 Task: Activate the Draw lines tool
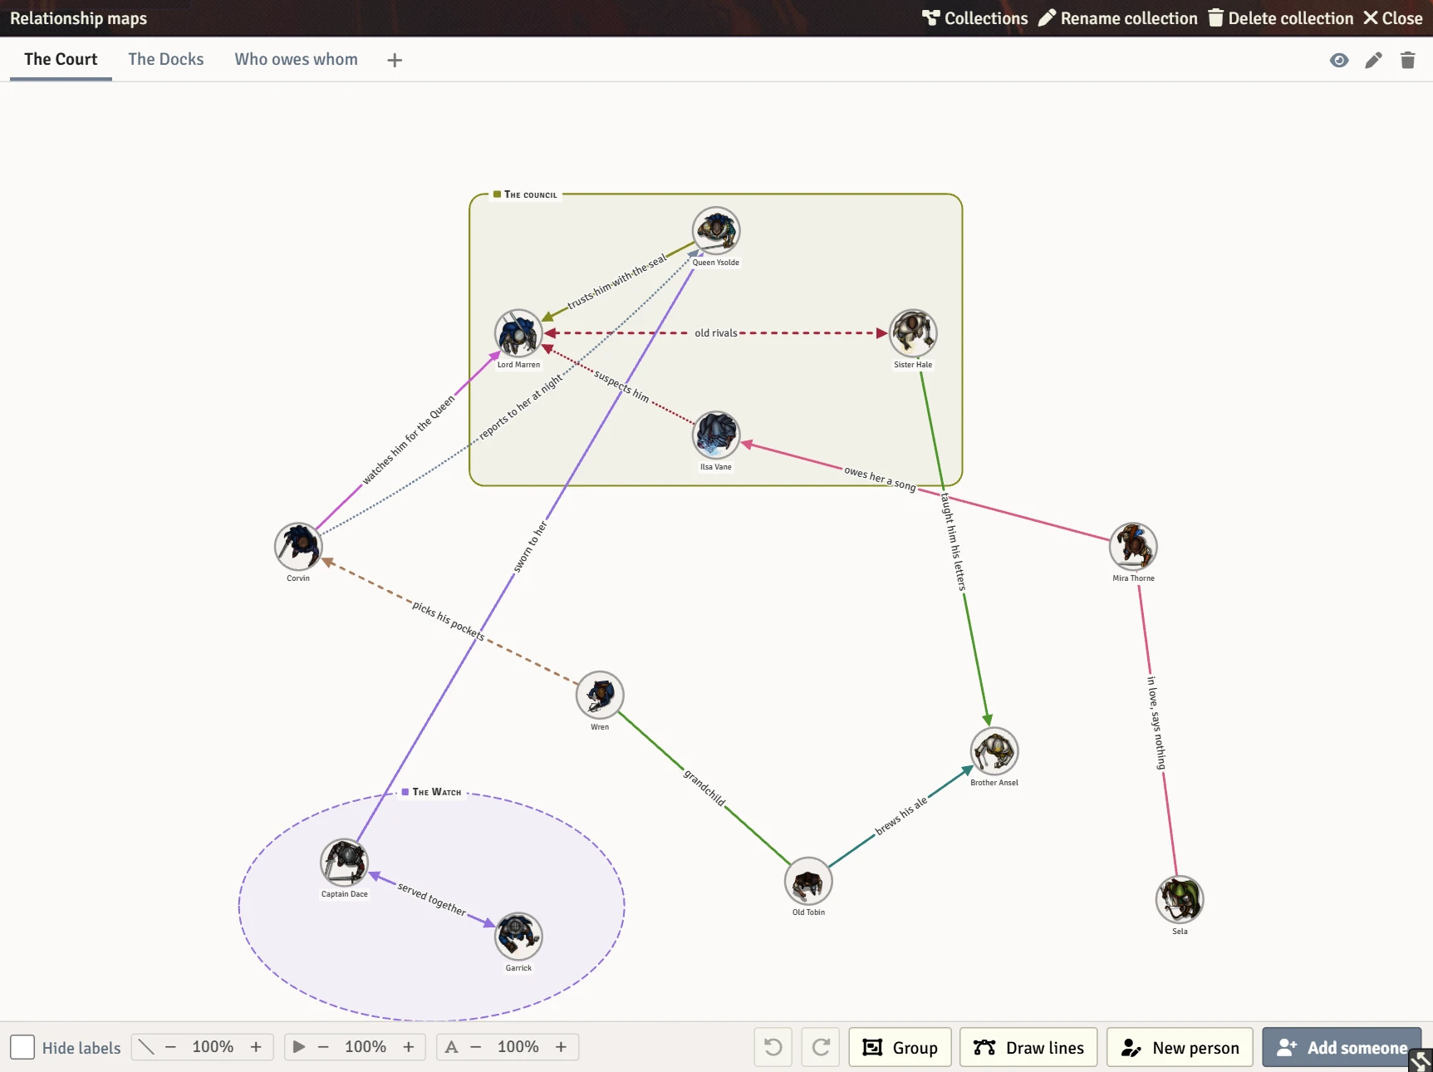[x=1028, y=1047]
